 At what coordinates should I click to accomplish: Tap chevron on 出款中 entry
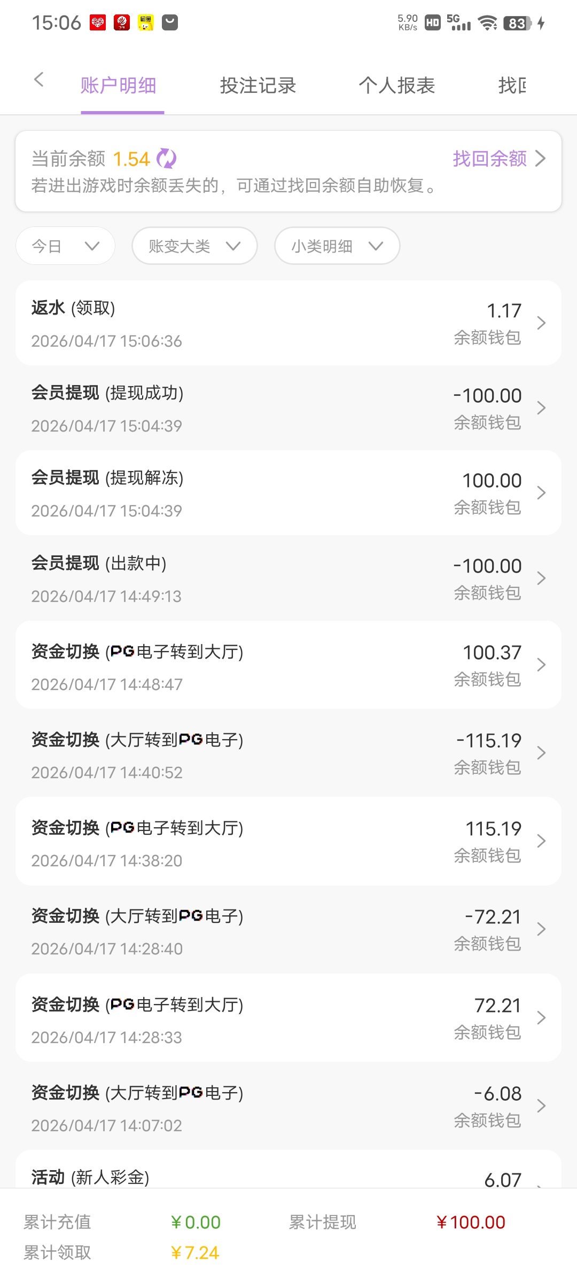coord(541,578)
